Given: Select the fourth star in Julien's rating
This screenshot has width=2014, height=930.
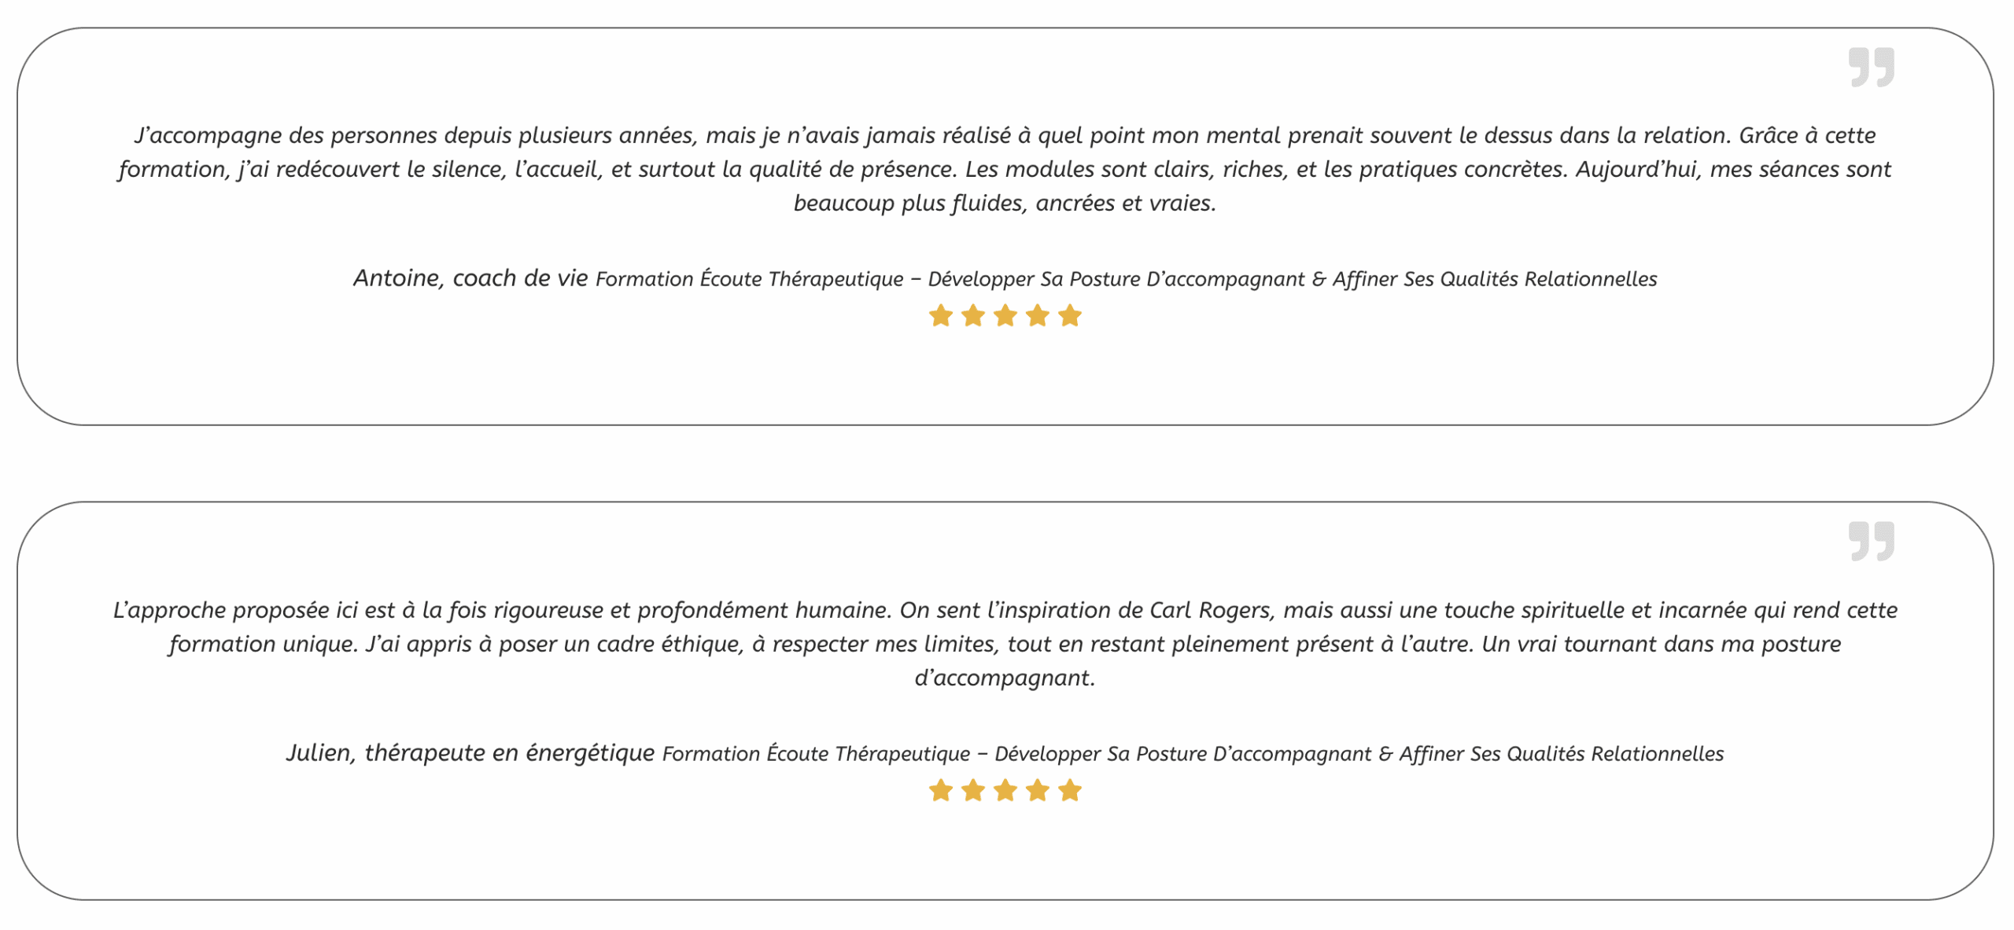Looking at the screenshot, I should point(1038,790).
